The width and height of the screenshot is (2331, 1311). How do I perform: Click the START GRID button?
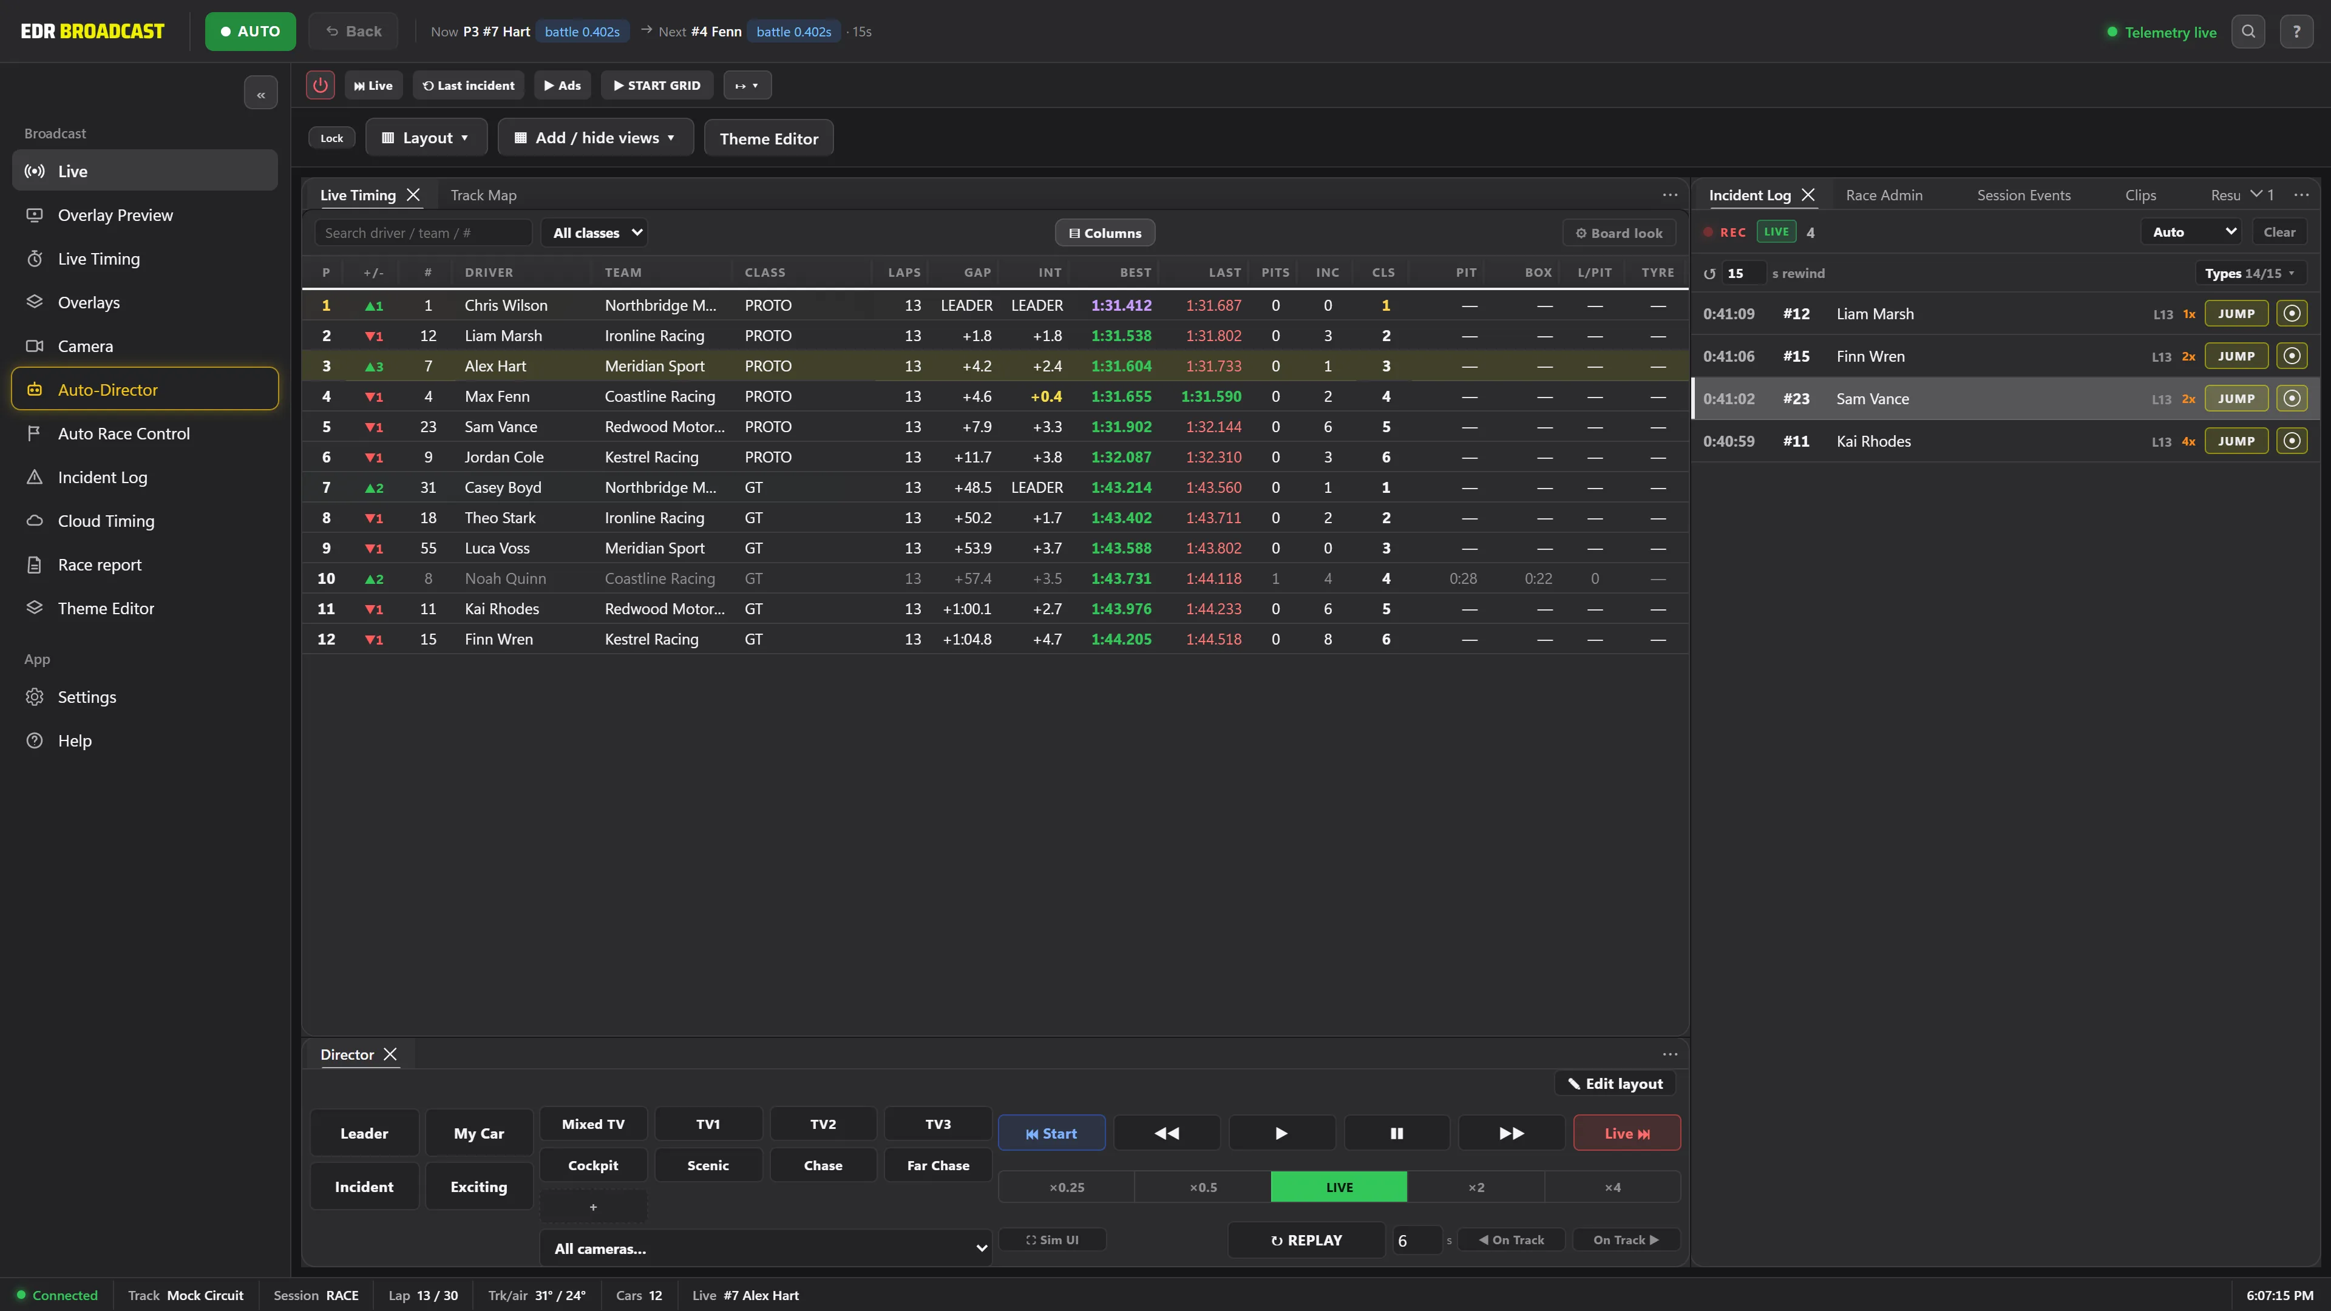pos(657,86)
